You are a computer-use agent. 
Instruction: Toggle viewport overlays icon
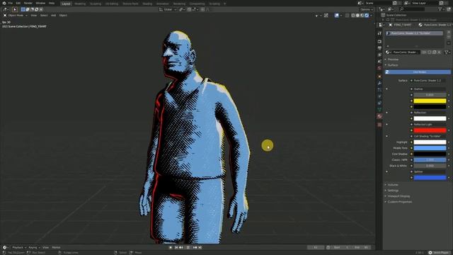337,16
